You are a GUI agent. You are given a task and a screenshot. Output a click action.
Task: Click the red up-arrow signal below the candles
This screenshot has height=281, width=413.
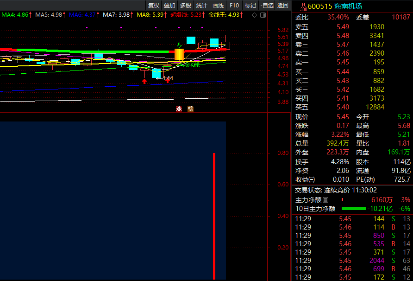click(144, 81)
